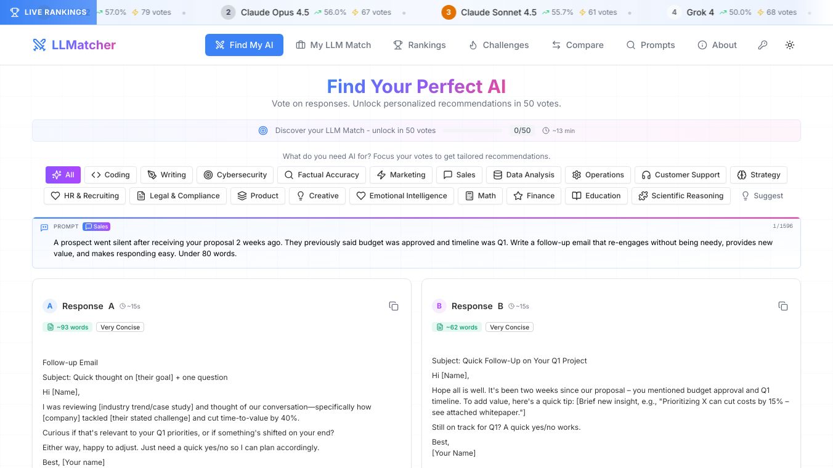Select the Coding category filter

pos(110,175)
